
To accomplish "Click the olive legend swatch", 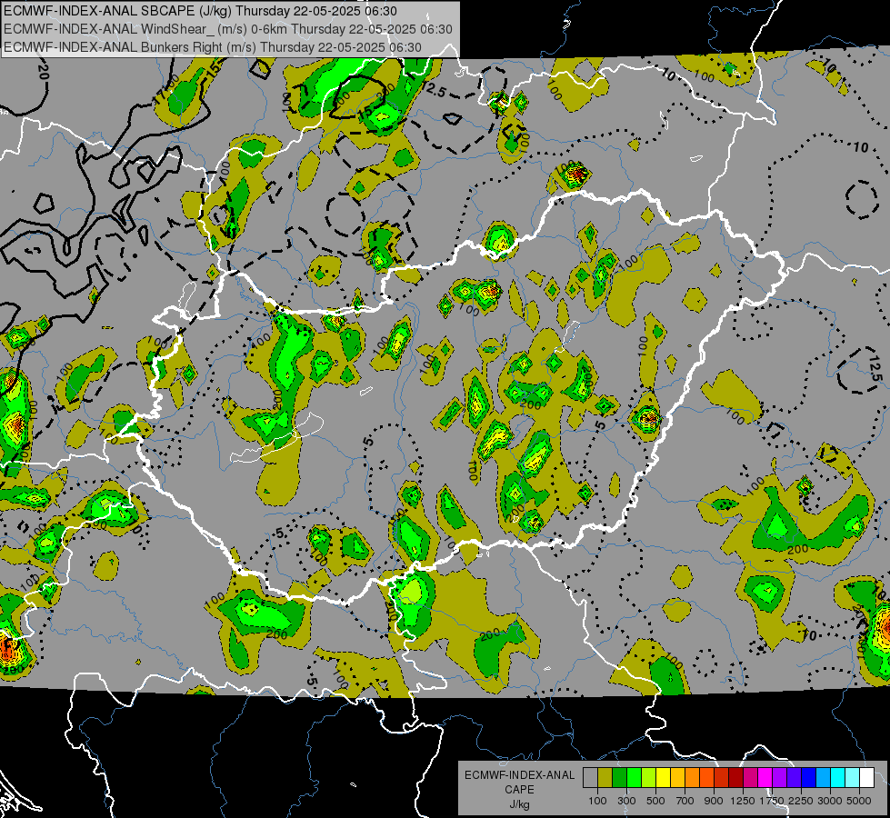I will click(605, 778).
